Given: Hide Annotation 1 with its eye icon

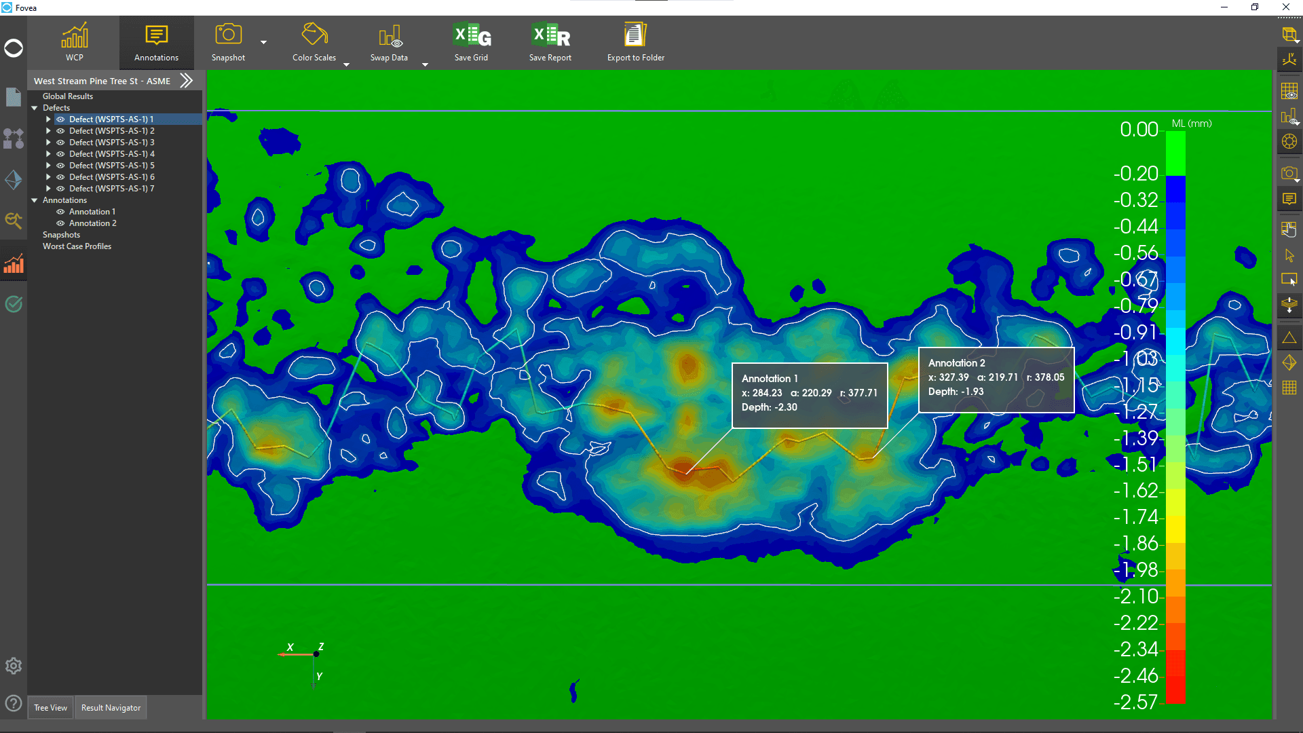Looking at the screenshot, I should tap(60, 212).
